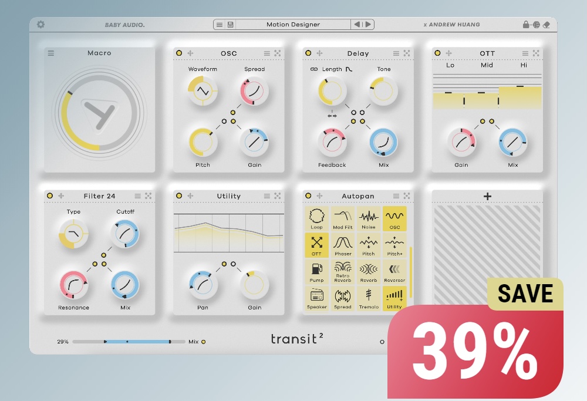587x401 pixels.
Task: Click the global Mix slider at the bottom
Action: pyautogui.click(x=129, y=342)
